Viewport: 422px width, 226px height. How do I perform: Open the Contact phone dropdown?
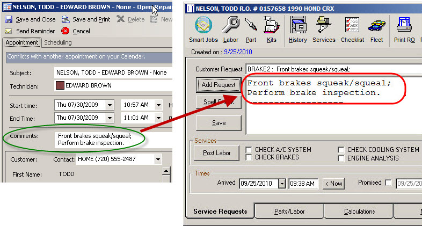coord(157,159)
